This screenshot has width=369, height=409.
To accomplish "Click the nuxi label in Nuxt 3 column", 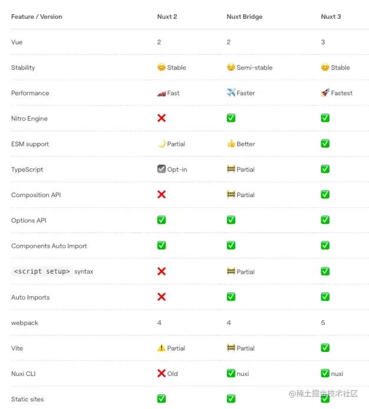I will [x=337, y=374].
